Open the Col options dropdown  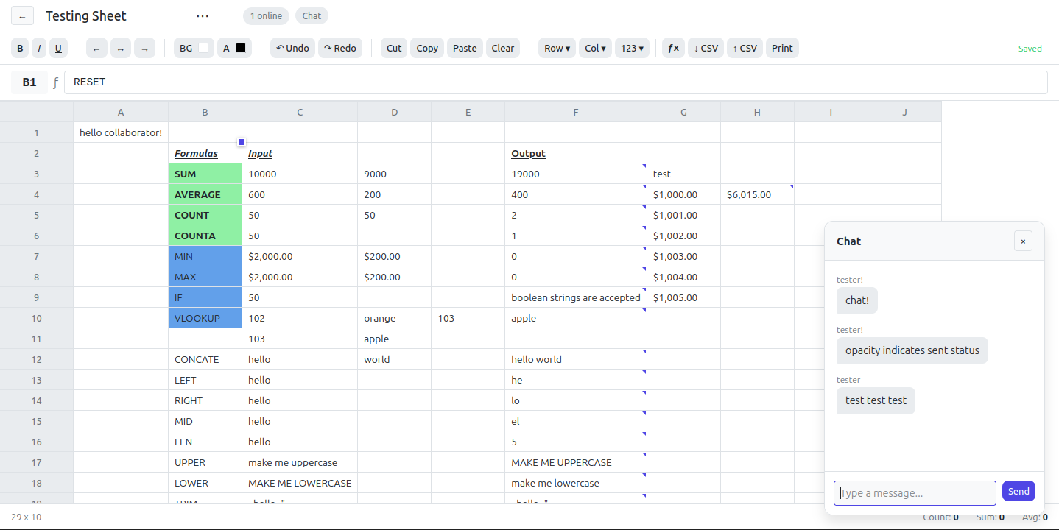[x=594, y=48]
